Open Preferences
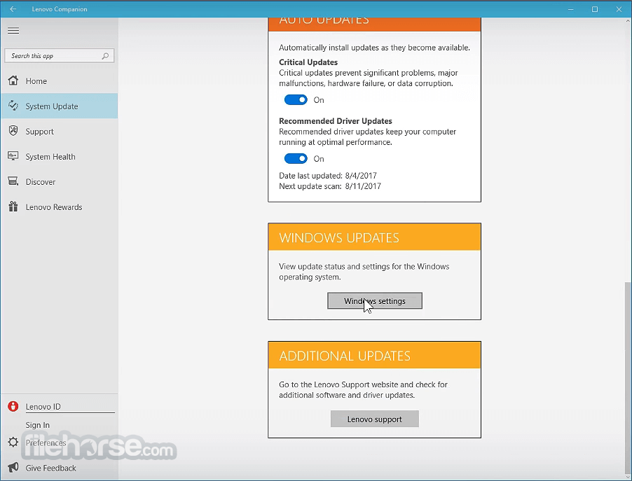The width and height of the screenshot is (632, 481). 46,442
